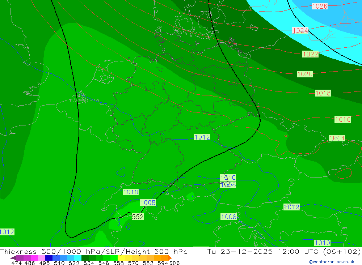
Task: Click the 552 height contour label
Action: [138, 217]
